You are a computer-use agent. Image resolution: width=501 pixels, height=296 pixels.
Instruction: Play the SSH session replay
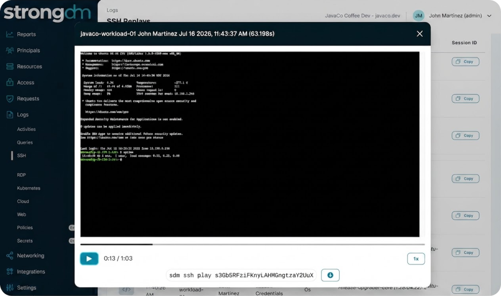point(89,259)
